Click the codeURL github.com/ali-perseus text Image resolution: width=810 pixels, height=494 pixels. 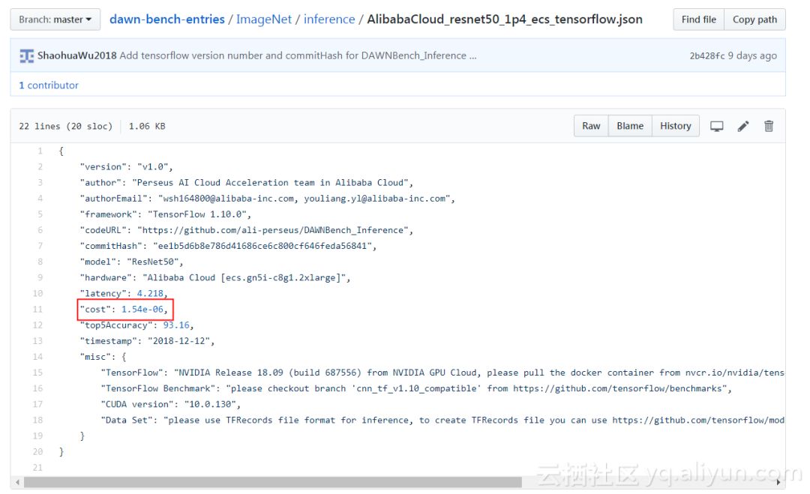273,230
